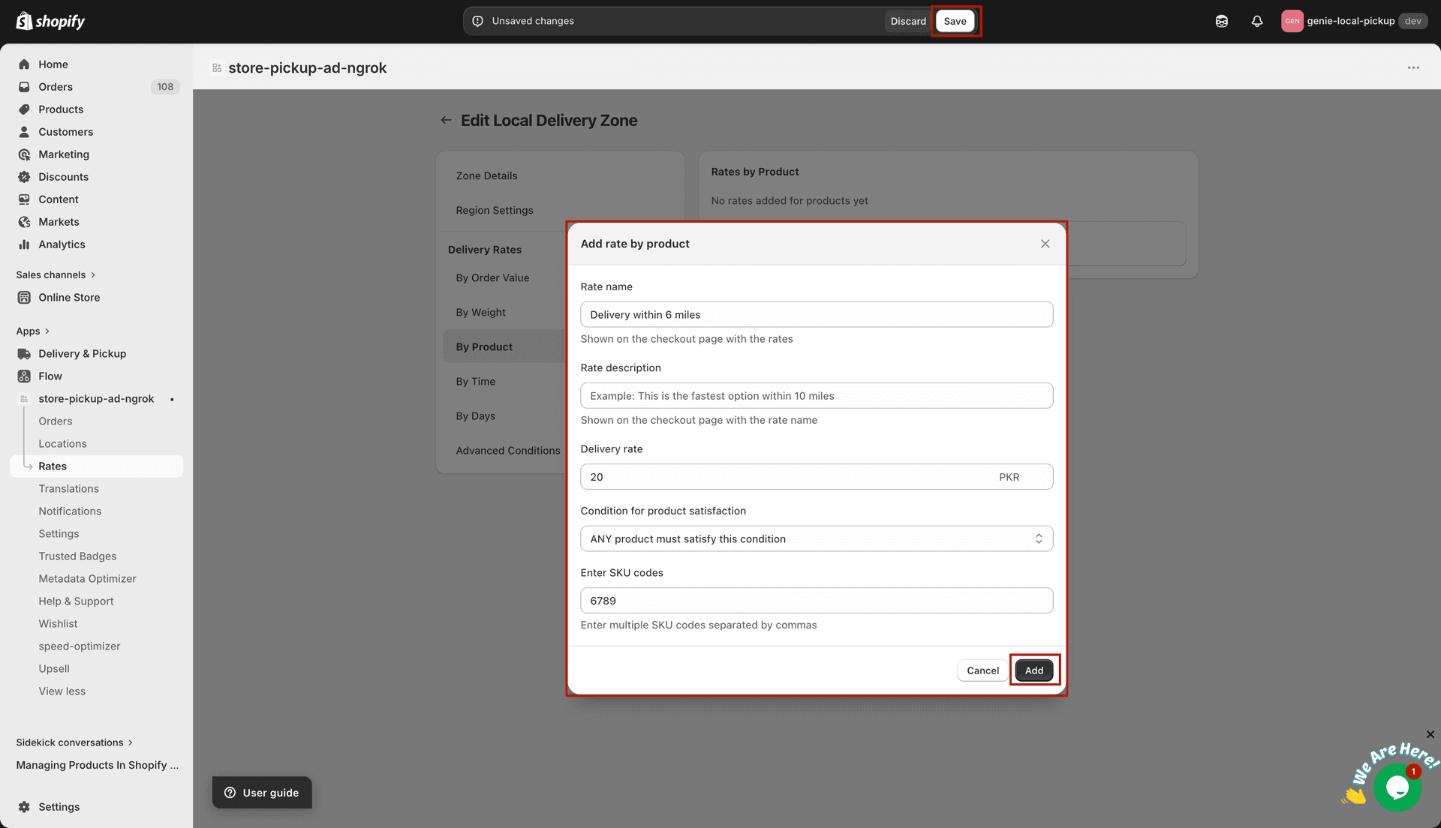Open Advanced Conditions tab
Screen dimensions: 1441x828
(x=508, y=450)
